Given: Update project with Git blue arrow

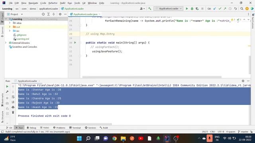Looking at the screenshot, I should 215,9.
